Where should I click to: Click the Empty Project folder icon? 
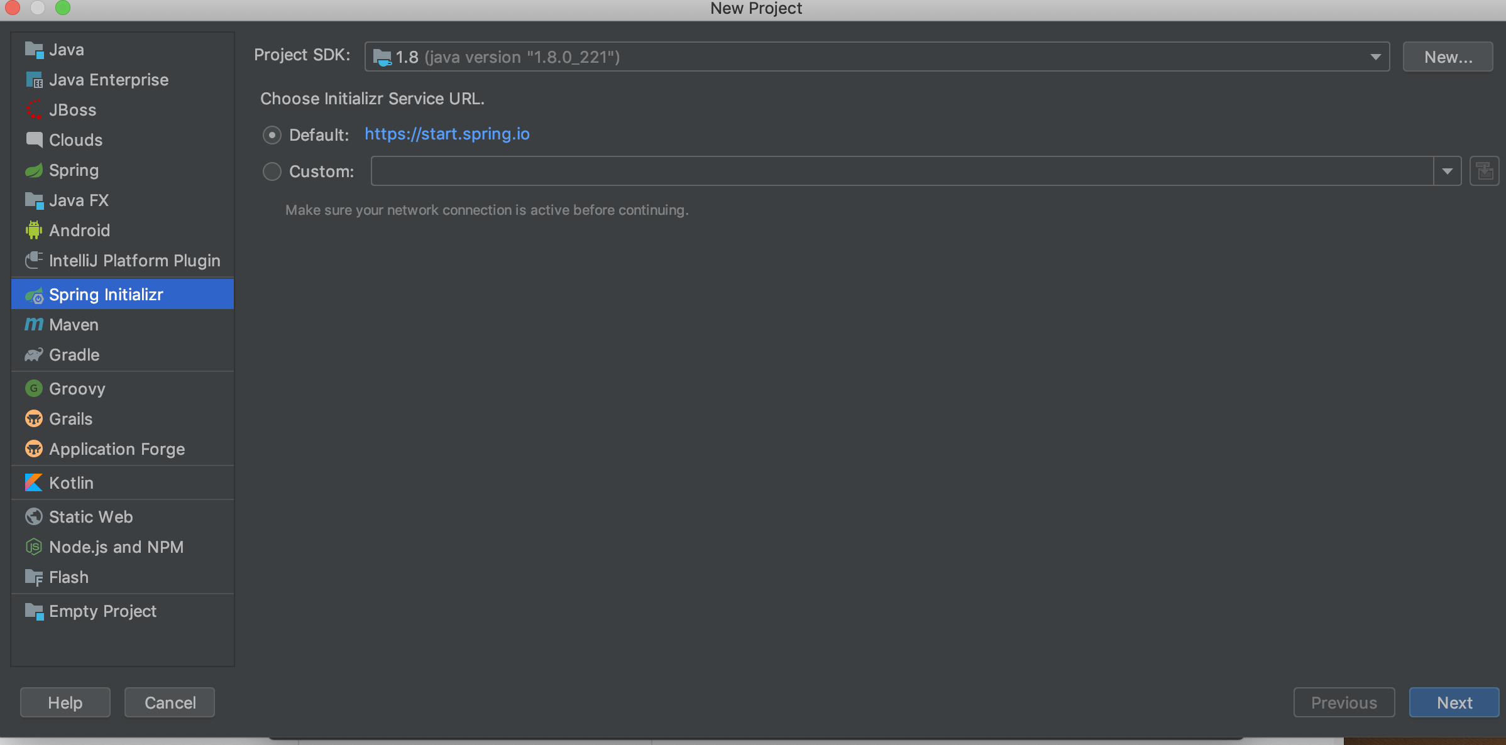(x=34, y=611)
